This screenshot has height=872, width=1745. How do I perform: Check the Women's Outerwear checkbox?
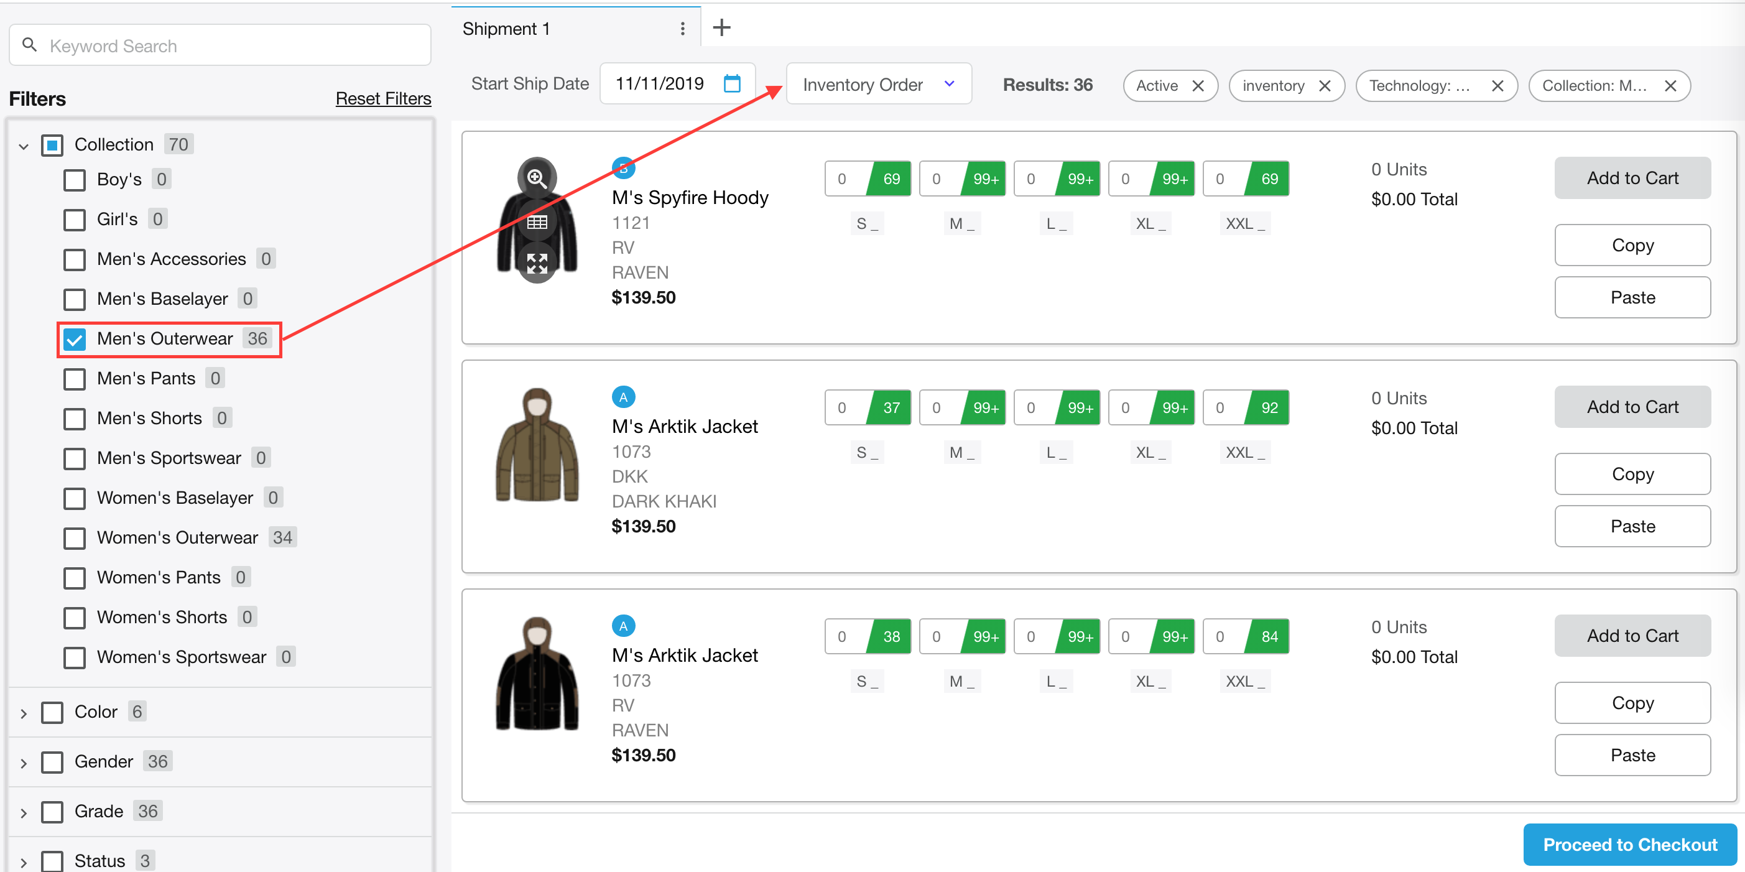click(75, 538)
